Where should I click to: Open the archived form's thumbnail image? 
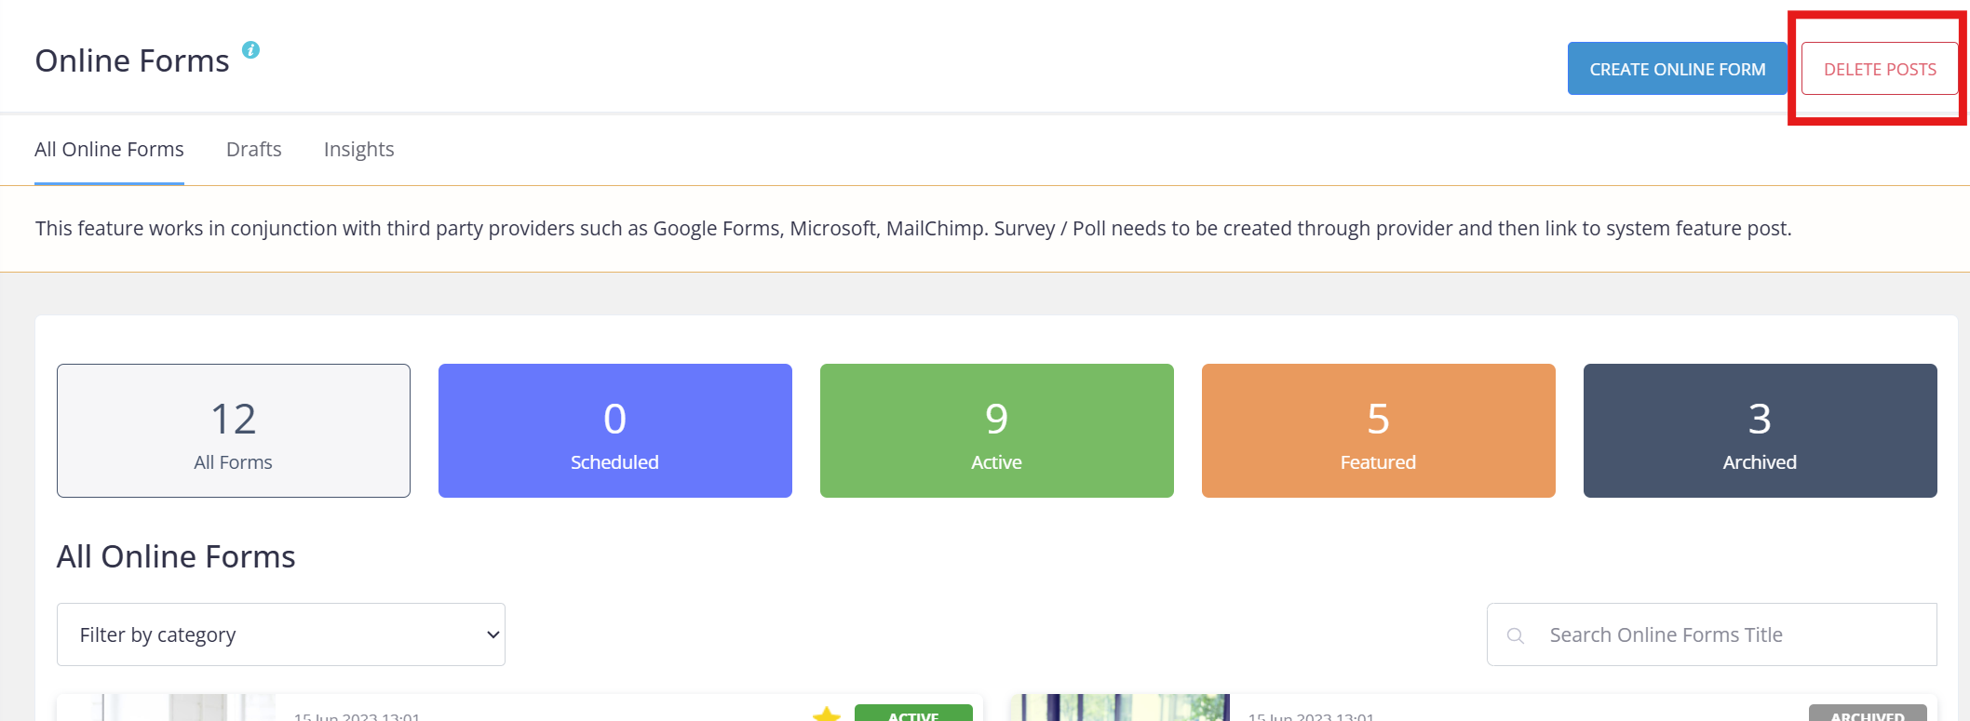(x=1120, y=708)
